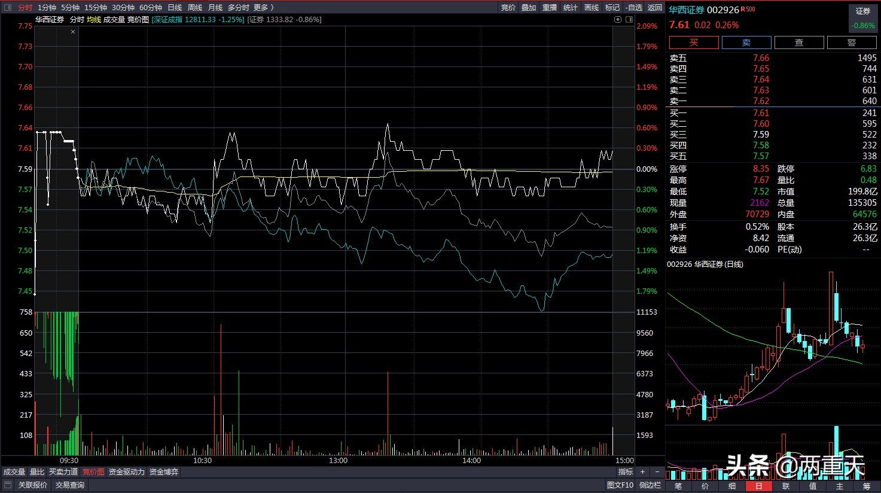The width and height of the screenshot is (881, 493).
Task: Click the upload arrow icon above the chart
Action: tap(618, 19)
